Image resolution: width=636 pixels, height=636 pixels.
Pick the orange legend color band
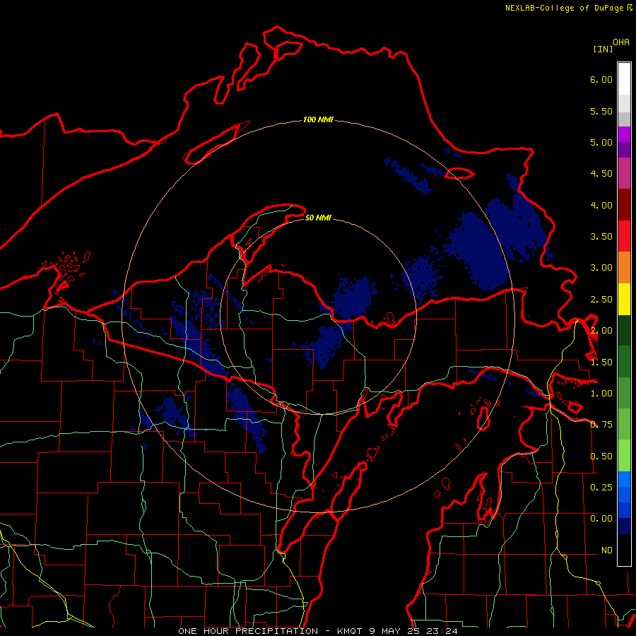click(x=624, y=268)
